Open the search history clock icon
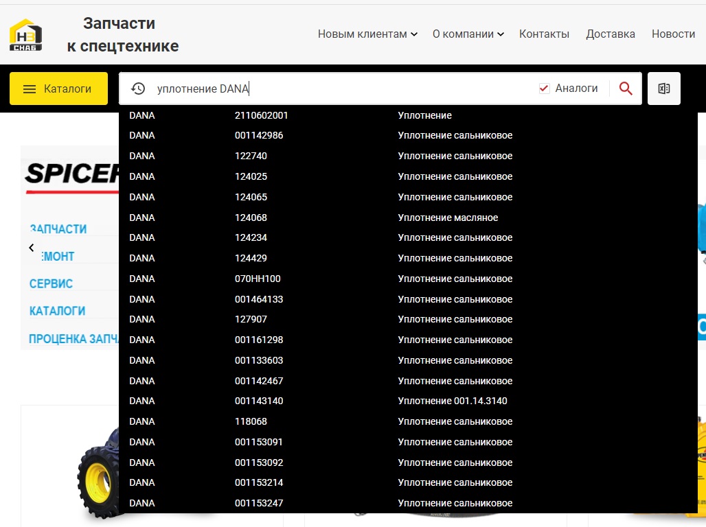Viewport: 706px width, 527px height. (138, 89)
